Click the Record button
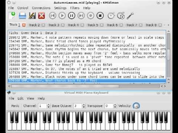The image size is (178, 133). (x=90, y=16)
